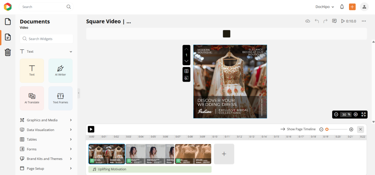Undo the last action
The width and height of the screenshot is (375, 175).
tap(317, 21)
